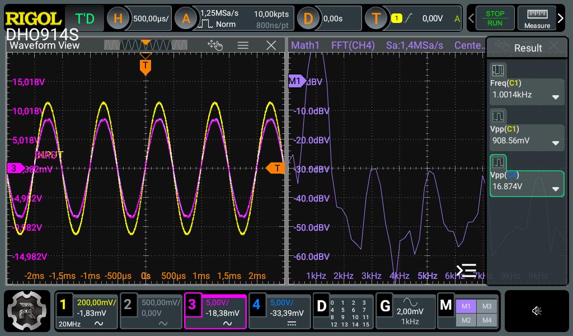This screenshot has width=573, height=336.
Task: Click the T'D trigger status indicator
Action: tap(84, 18)
